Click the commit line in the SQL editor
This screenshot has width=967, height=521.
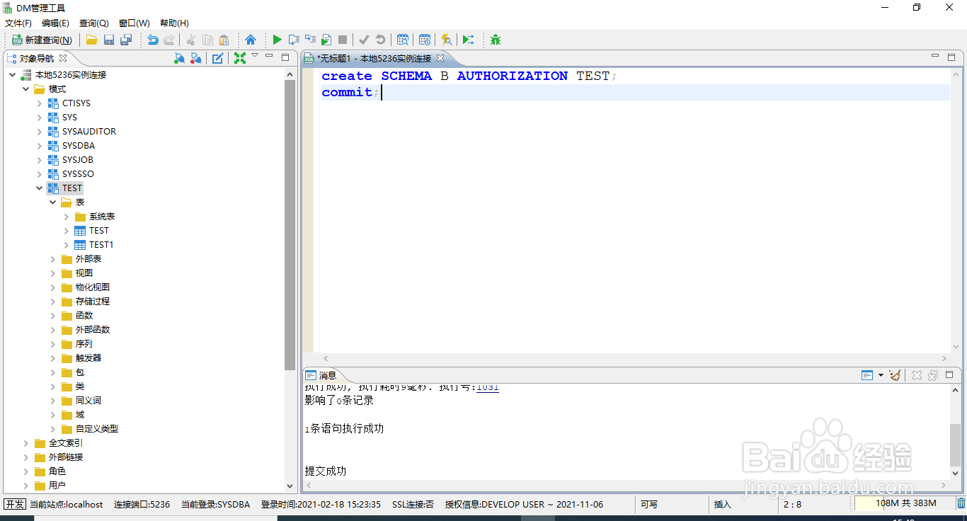pyautogui.click(x=635, y=92)
